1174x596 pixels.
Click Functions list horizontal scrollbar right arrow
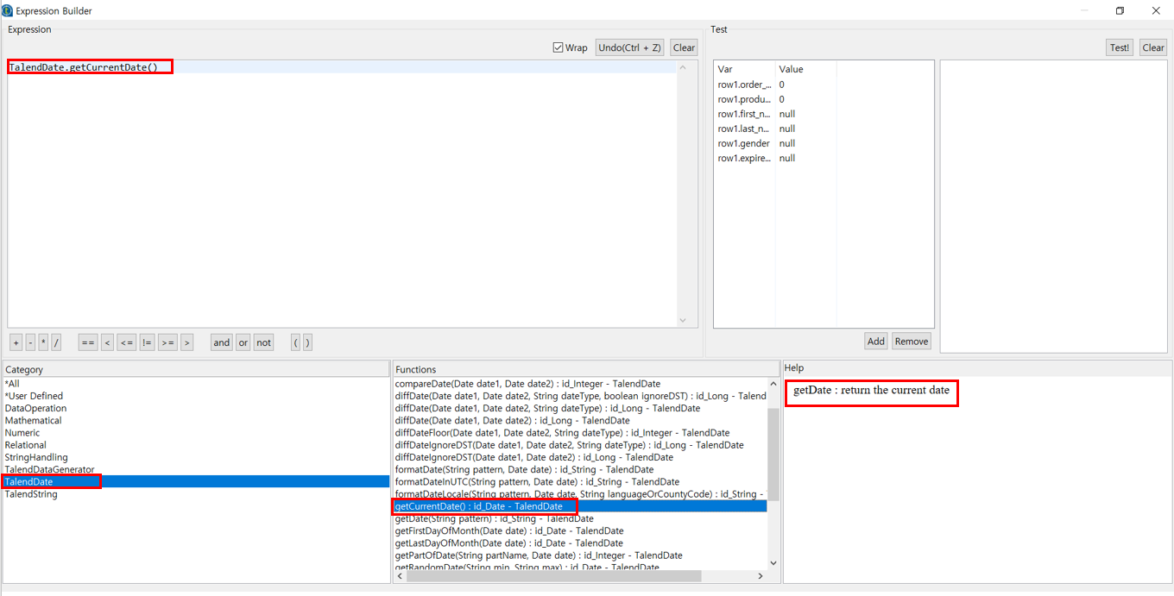tap(761, 576)
